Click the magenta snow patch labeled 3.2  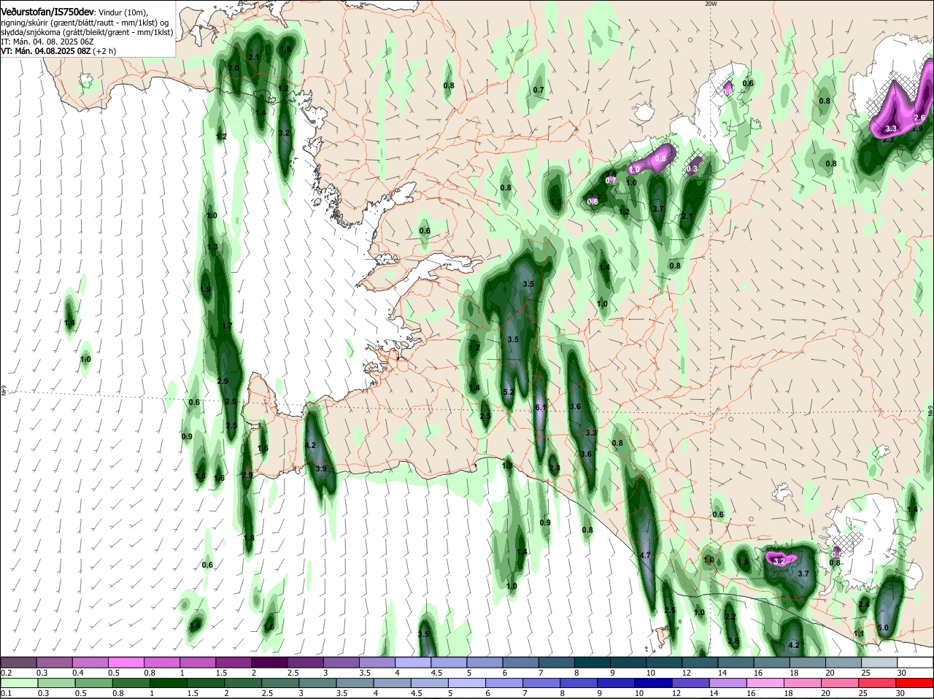pyautogui.click(x=779, y=560)
